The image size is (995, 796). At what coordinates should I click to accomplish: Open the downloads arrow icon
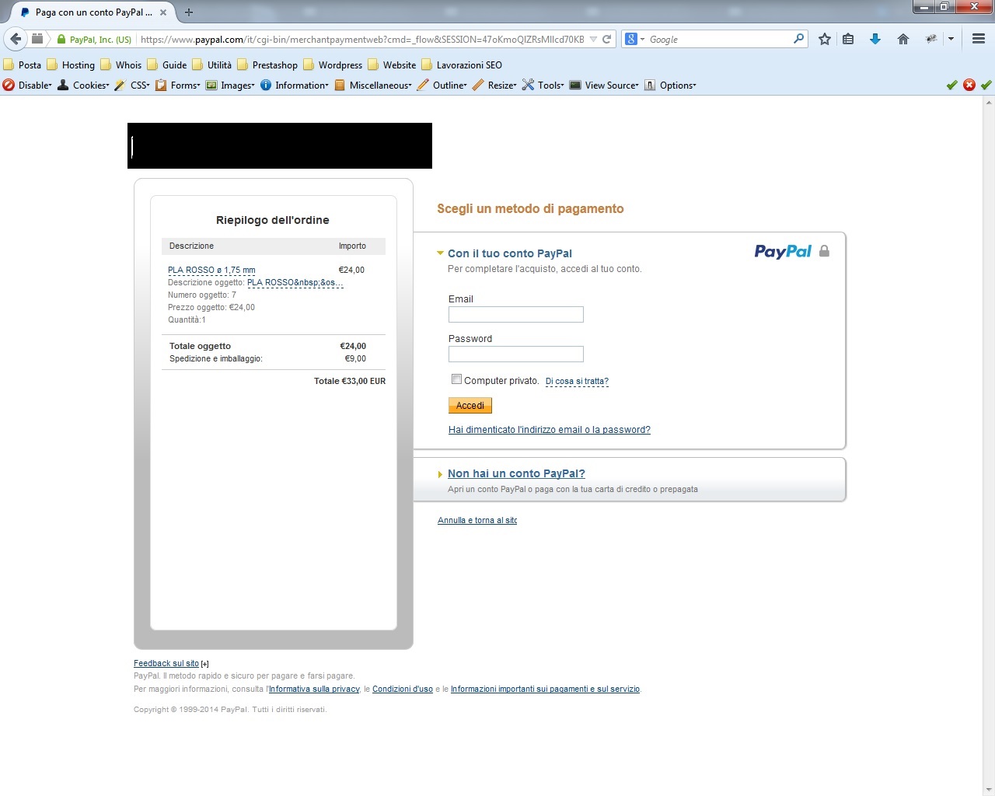point(875,39)
